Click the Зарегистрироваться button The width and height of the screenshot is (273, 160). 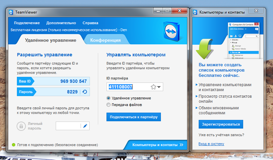point(221,124)
